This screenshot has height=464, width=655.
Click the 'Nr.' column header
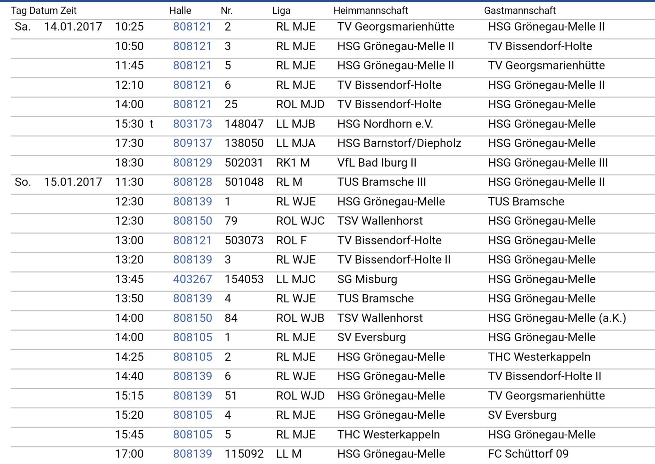tap(226, 11)
